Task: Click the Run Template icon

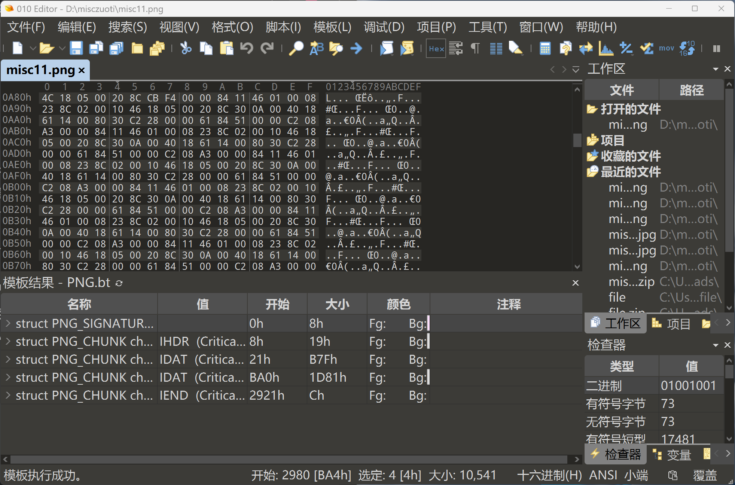Action: (407, 48)
